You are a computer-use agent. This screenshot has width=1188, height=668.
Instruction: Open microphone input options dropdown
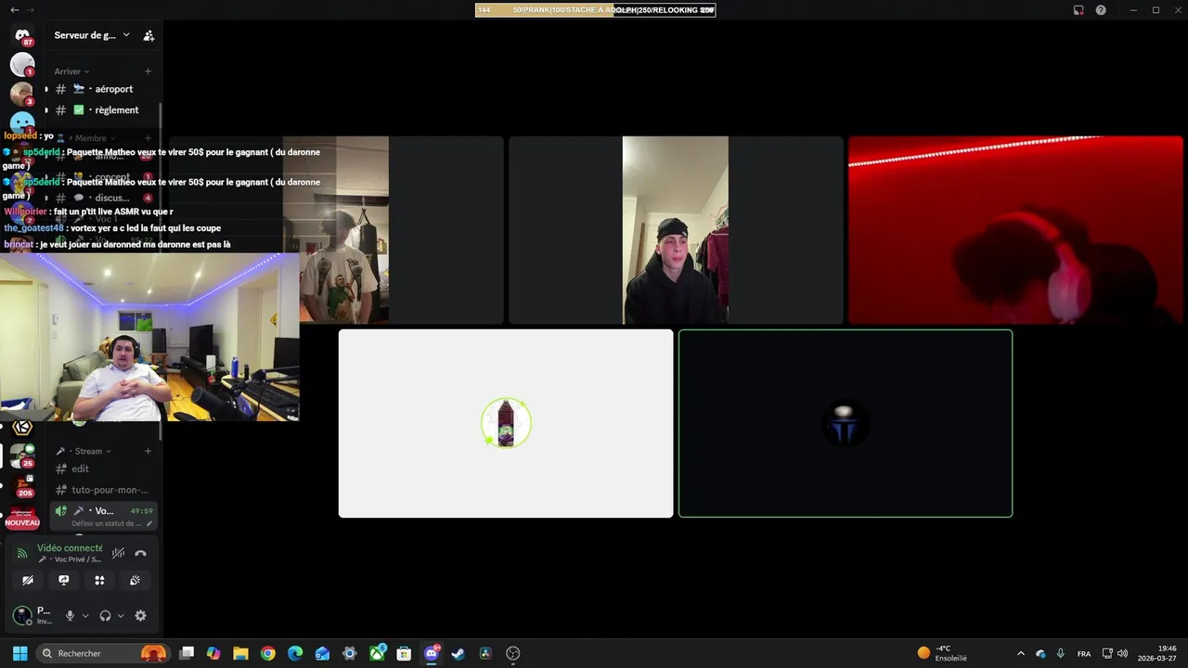[x=85, y=615]
